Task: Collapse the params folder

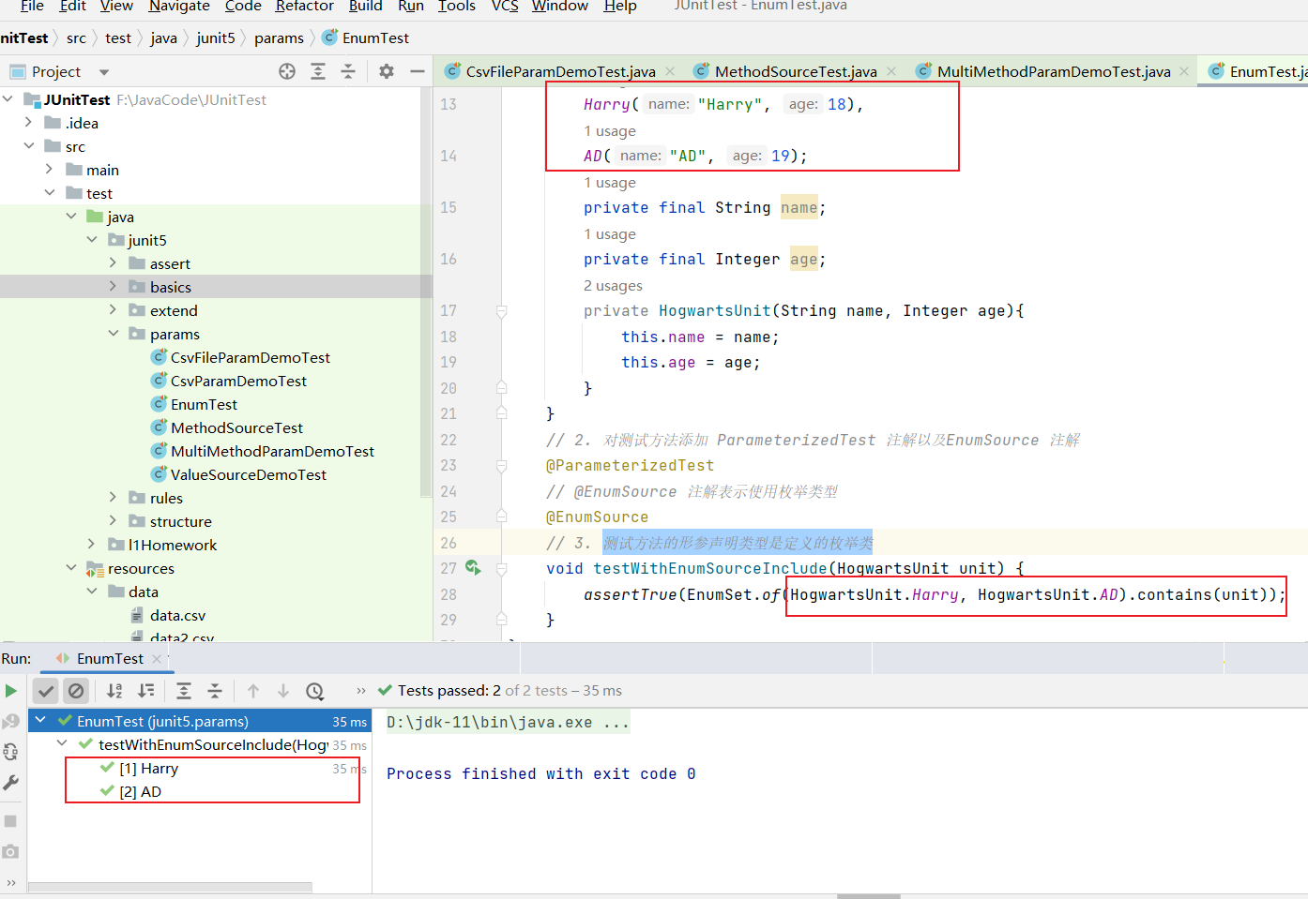Action: tap(113, 334)
